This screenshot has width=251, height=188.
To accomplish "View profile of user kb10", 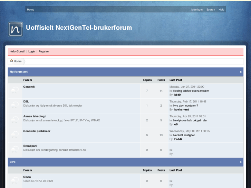I will click(x=177, y=95).
